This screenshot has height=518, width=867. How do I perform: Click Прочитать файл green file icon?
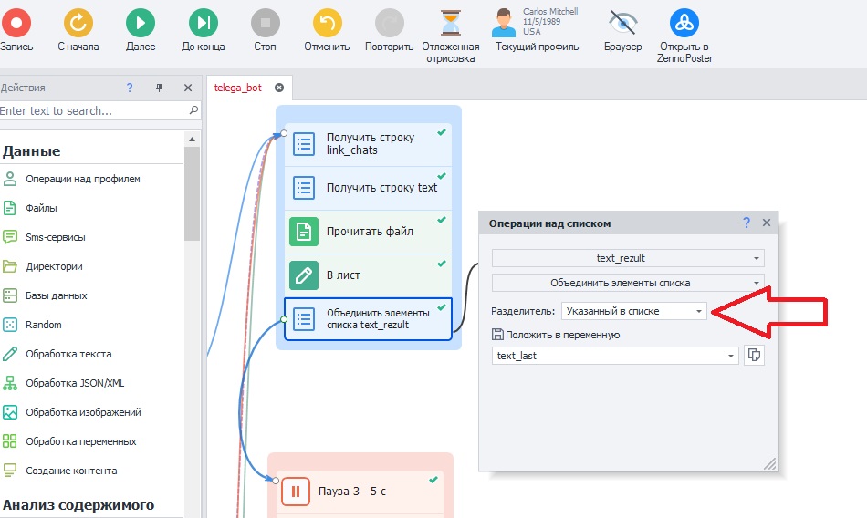click(x=304, y=232)
